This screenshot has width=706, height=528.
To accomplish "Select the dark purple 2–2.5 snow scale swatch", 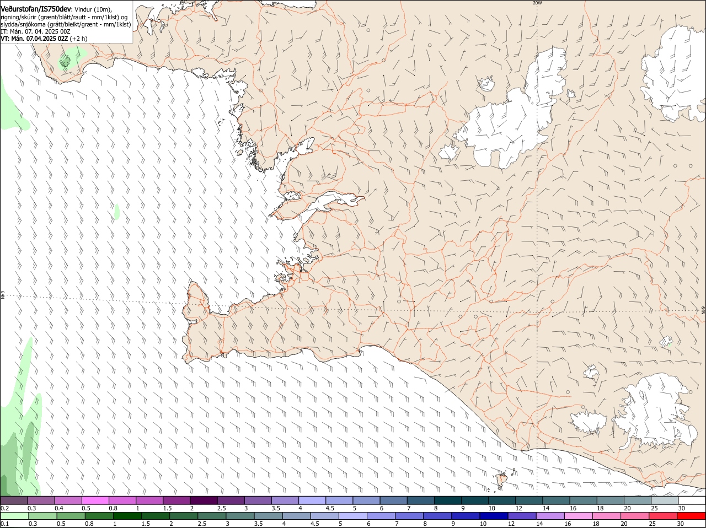I will coord(204,500).
